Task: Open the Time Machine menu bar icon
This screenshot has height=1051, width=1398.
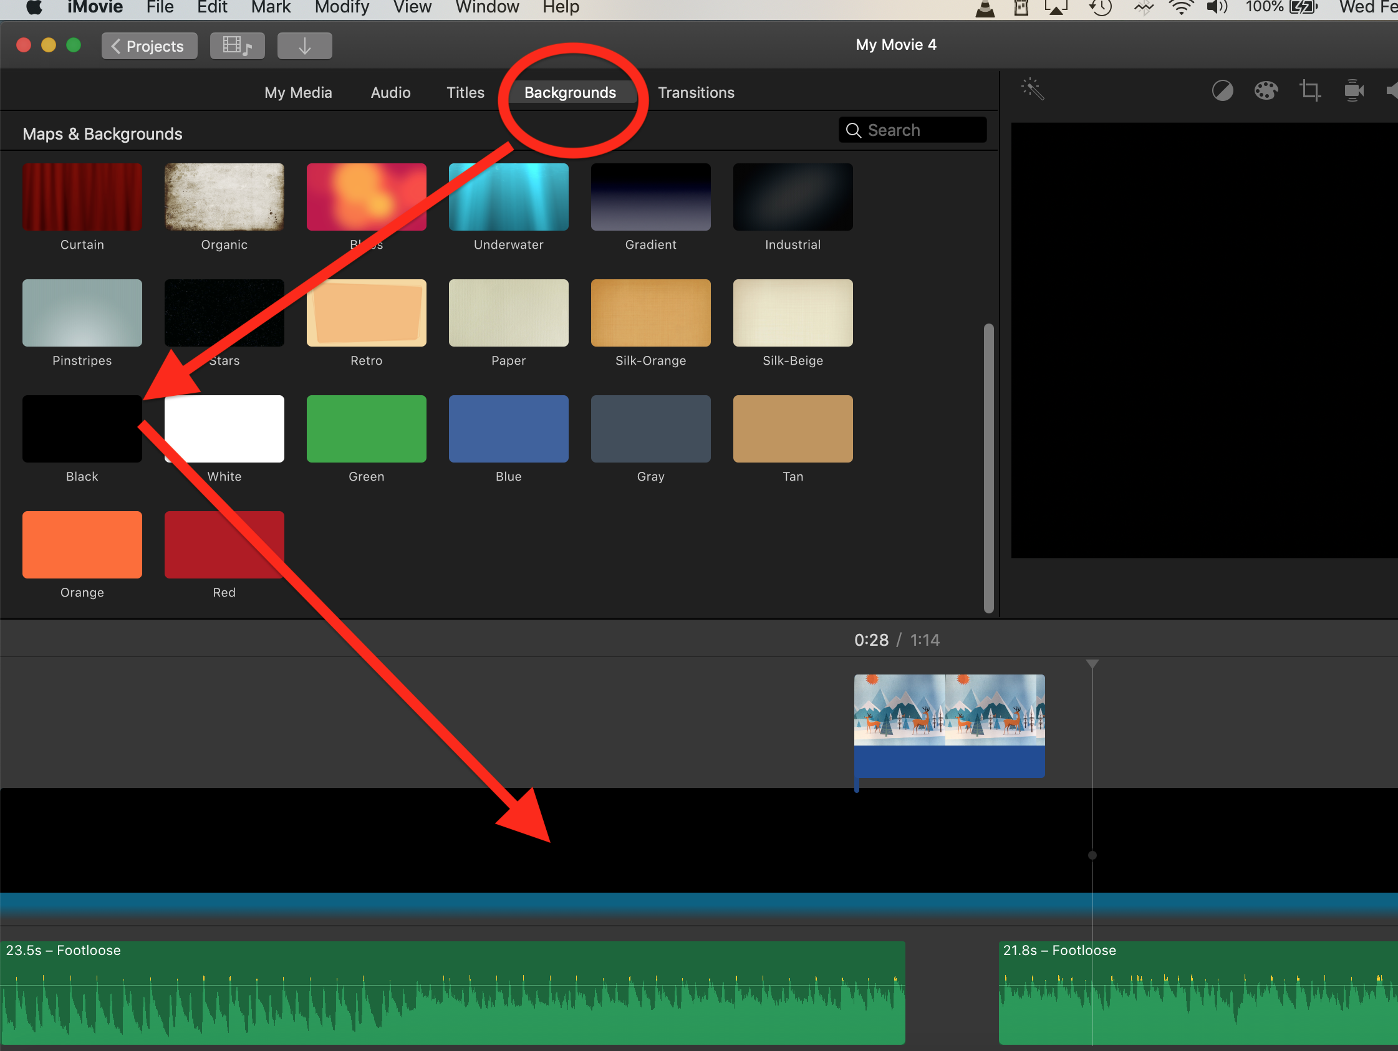Action: click(x=1101, y=7)
